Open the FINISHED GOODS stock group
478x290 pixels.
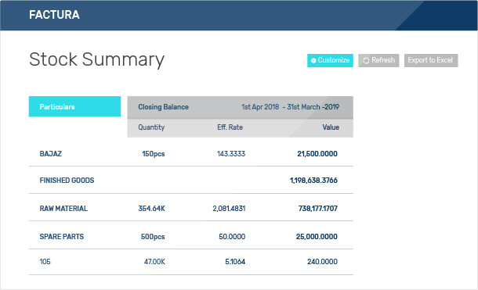coord(67,181)
